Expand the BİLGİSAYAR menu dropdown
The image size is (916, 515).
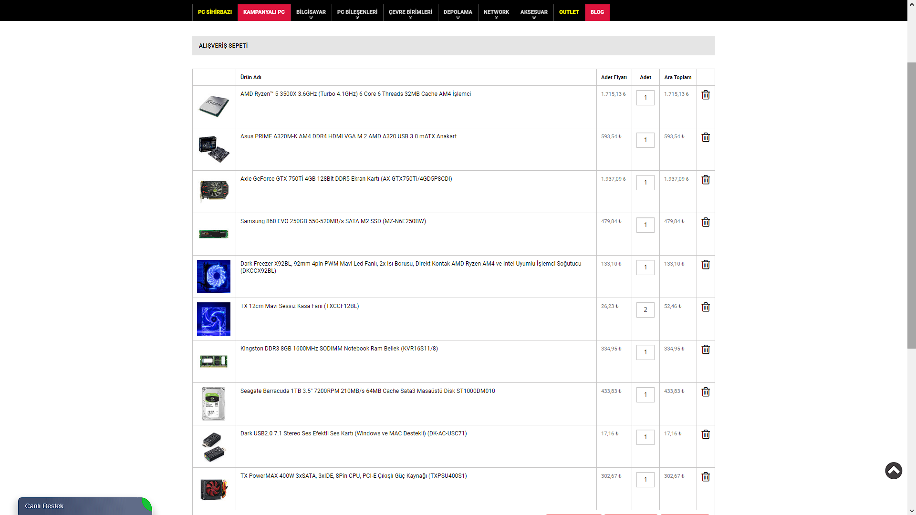click(311, 12)
